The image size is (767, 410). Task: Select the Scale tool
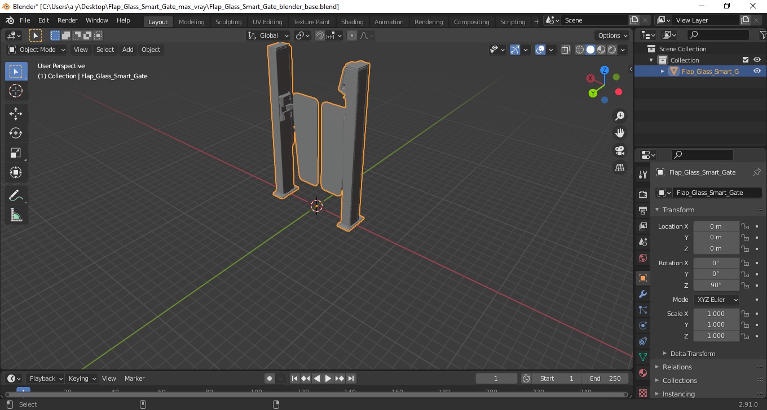pos(16,153)
